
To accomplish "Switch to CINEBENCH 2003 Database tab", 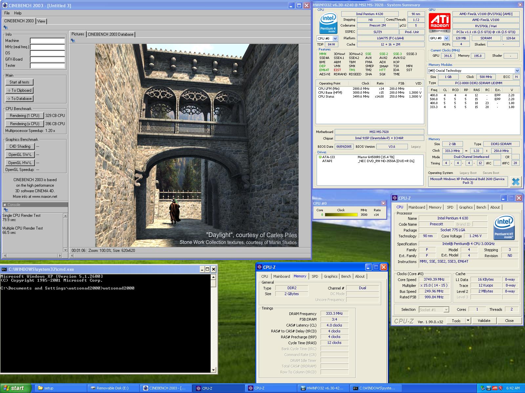I will point(111,34).
